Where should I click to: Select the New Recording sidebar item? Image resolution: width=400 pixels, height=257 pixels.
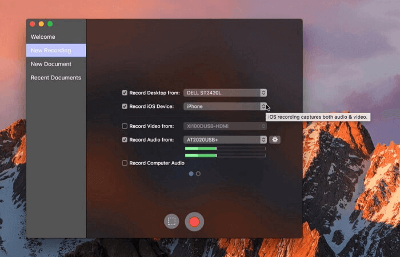tap(51, 51)
